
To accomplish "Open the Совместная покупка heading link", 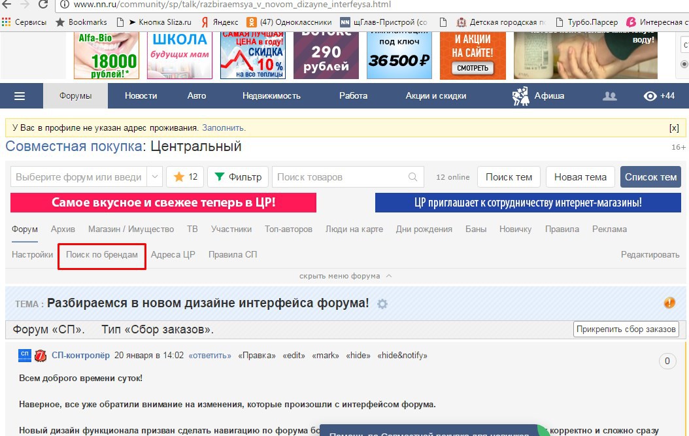I will click(74, 146).
